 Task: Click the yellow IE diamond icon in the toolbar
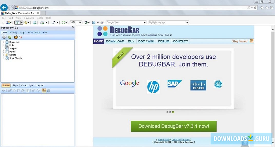coord(26,22)
